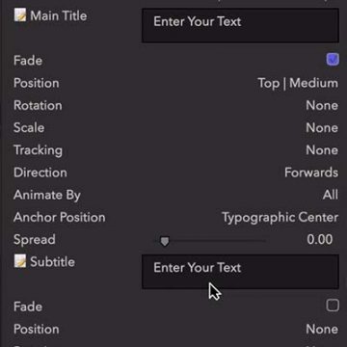Open the Tracking None dropdown

[x=322, y=150]
